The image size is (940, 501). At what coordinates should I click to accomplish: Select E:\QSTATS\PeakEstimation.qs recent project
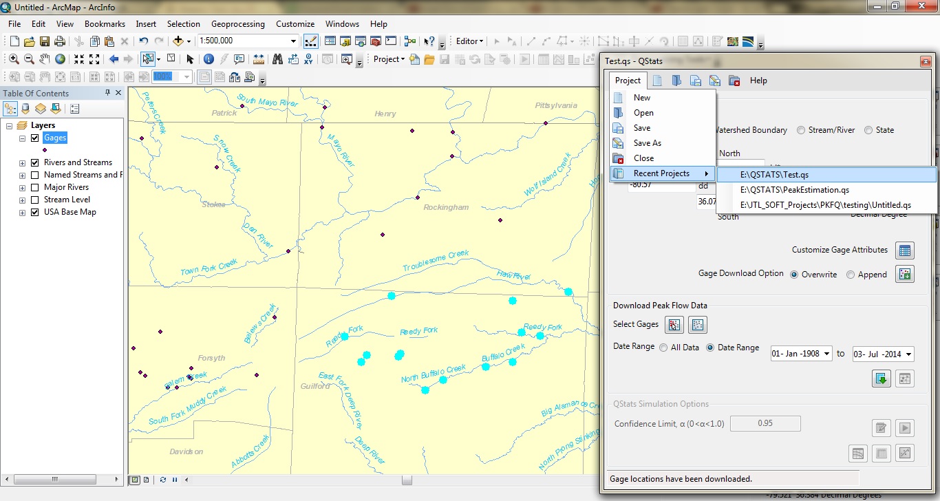[x=794, y=190]
